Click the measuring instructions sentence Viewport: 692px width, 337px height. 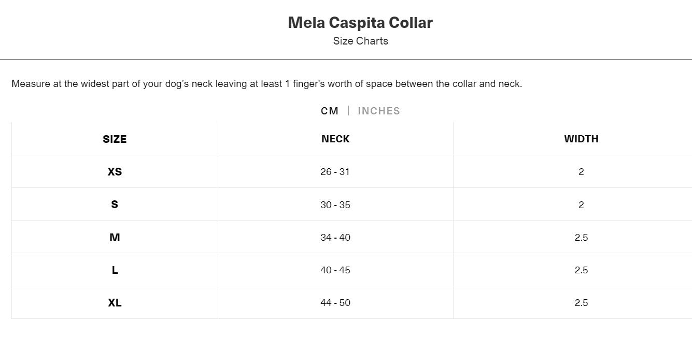pos(267,83)
